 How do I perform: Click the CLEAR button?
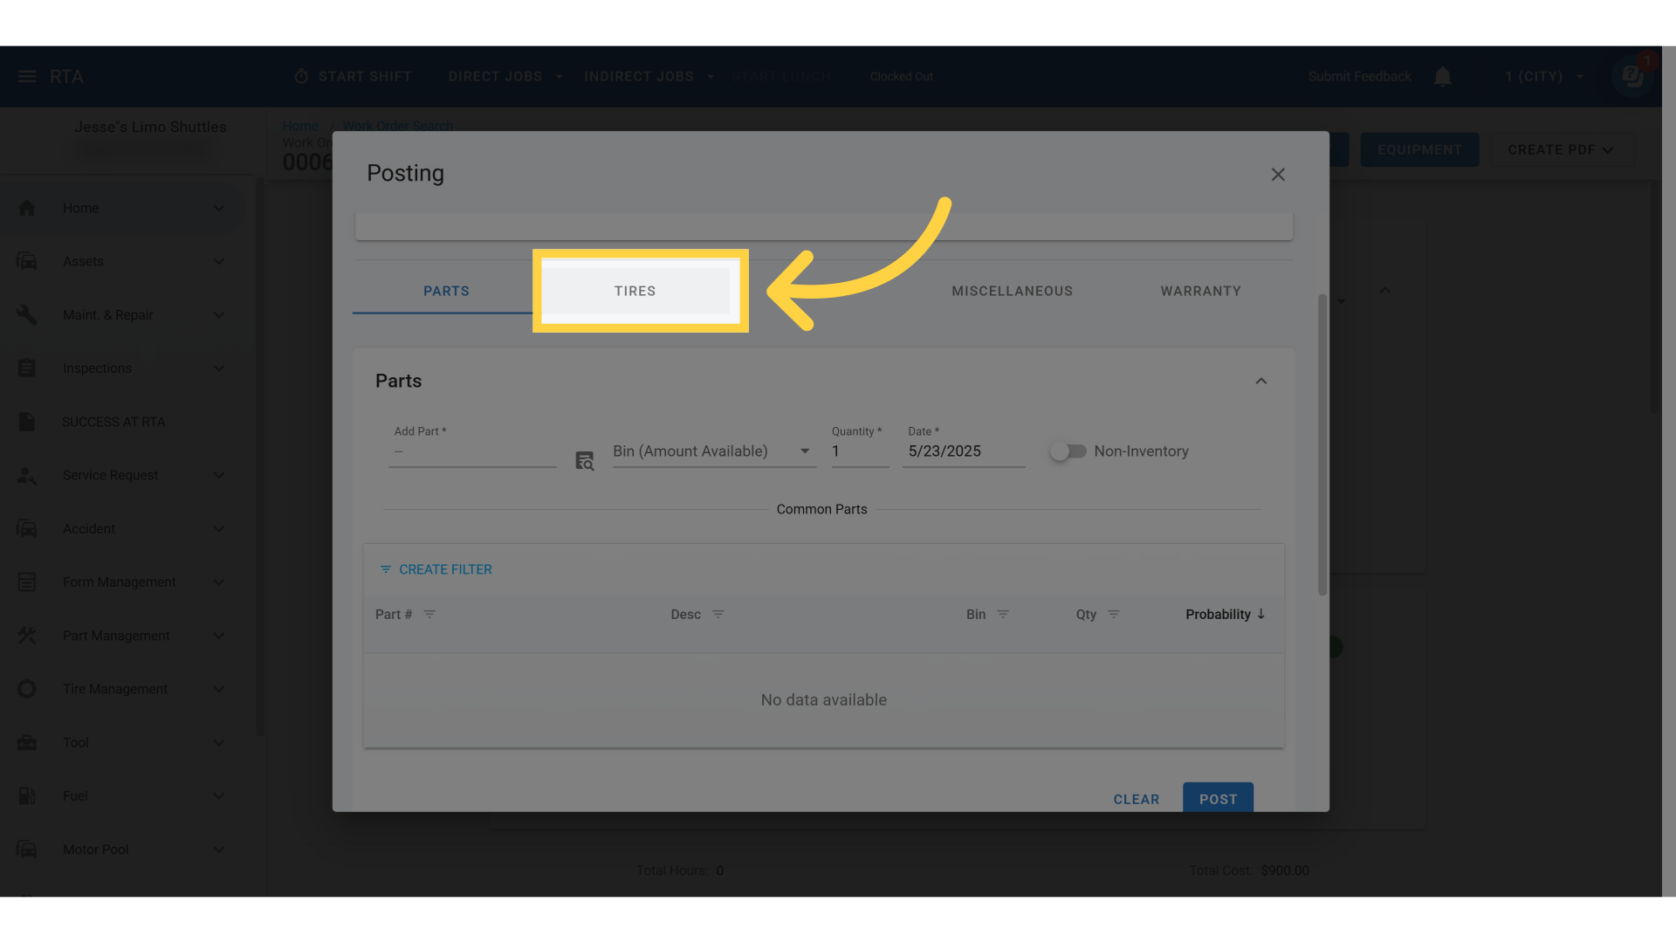pyautogui.click(x=1136, y=799)
